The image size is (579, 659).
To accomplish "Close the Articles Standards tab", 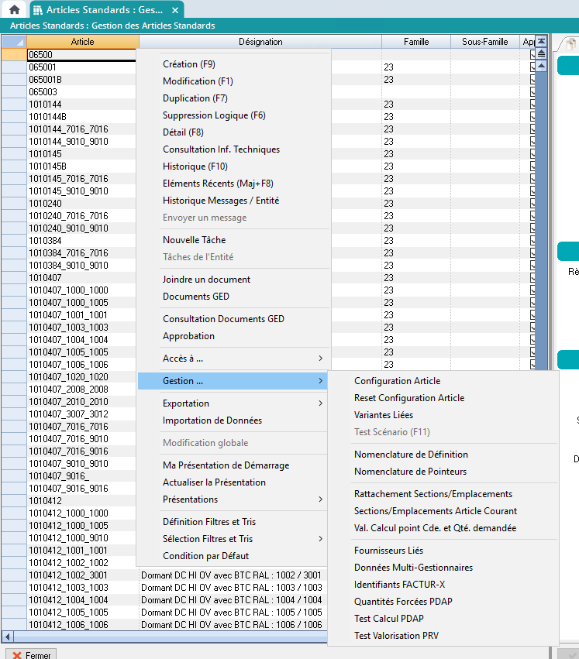I will [x=175, y=10].
